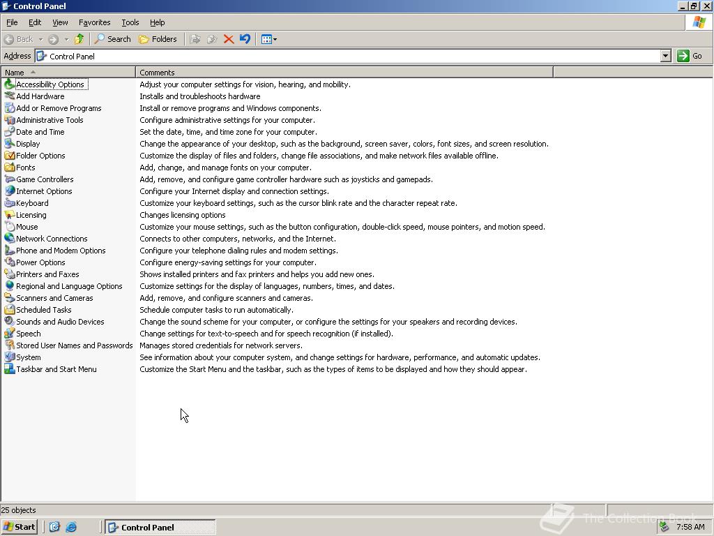Toggle the Folders pane button

click(x=158, y=39)
